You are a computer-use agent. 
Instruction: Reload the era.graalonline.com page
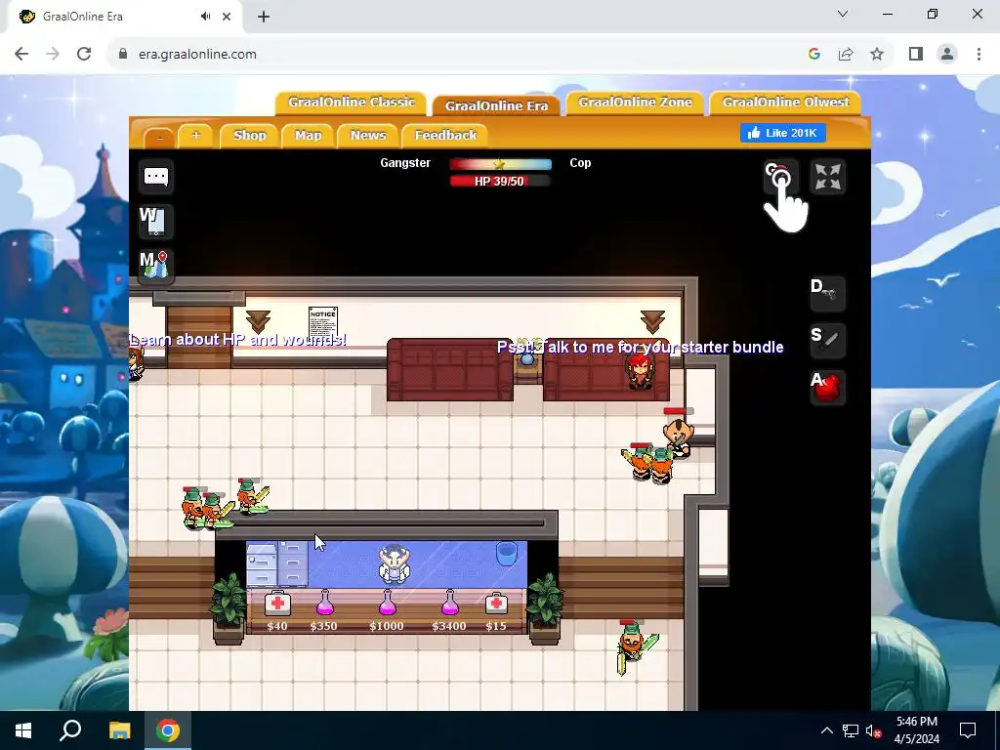point(84,55)
